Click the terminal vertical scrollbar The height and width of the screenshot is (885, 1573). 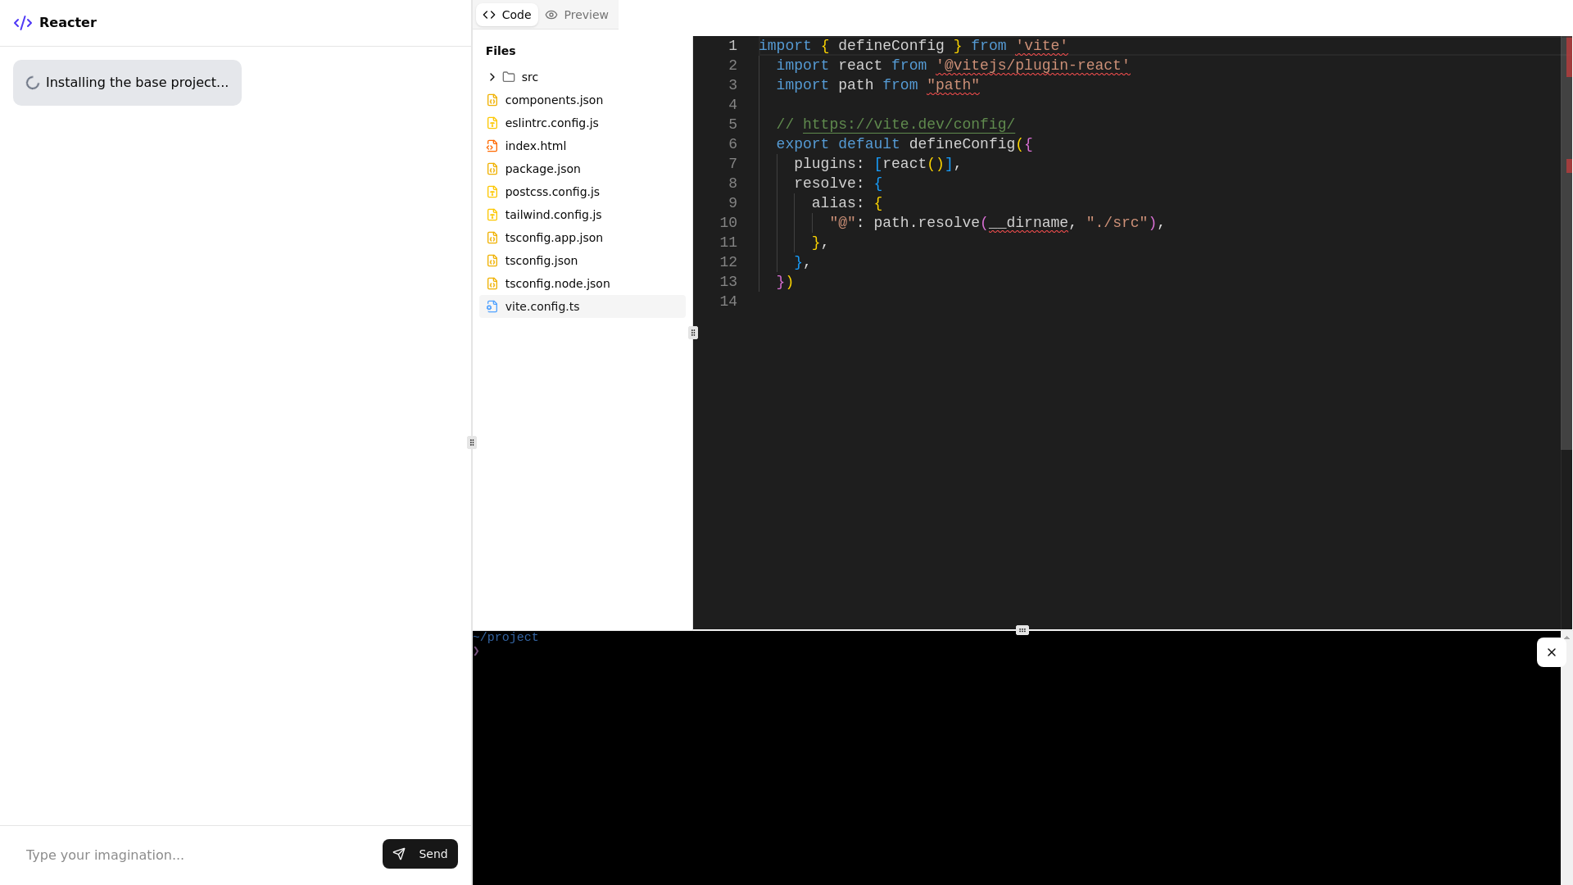[1566, 758]
